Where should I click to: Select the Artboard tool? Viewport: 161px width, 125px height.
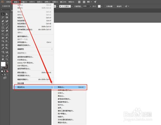(3, 56)
